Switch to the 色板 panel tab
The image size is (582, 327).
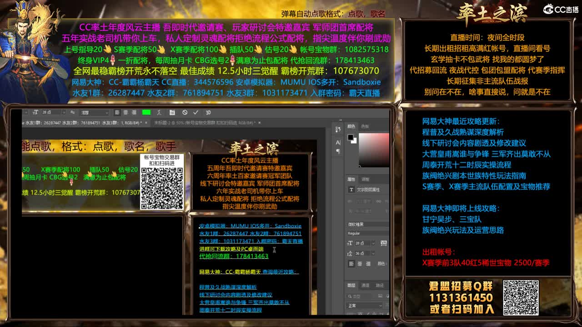(x=365, y=126)
